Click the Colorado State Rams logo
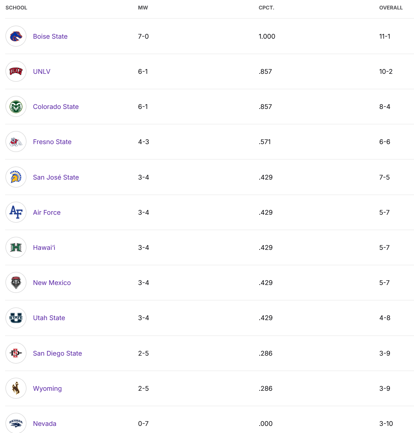Screen dimensions: 414x433 point(16,107)
